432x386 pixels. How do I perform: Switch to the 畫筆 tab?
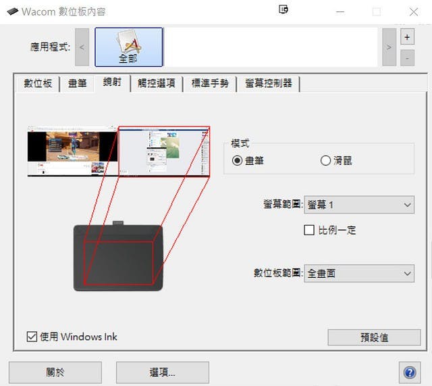tap(78, 83)
